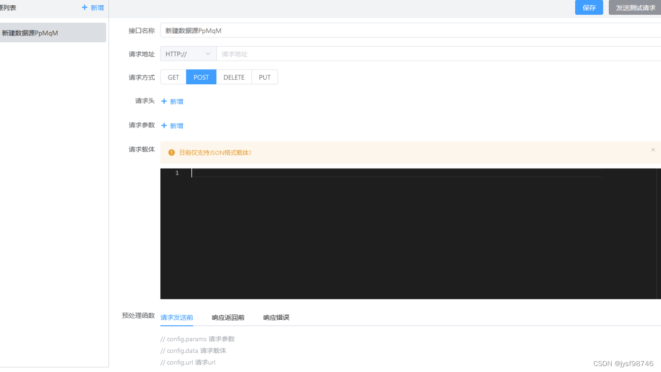Add a request parameter with 请求参数 新增
Image resolution: width=661 pixels, height=372 pixels.
click(172, 126)
